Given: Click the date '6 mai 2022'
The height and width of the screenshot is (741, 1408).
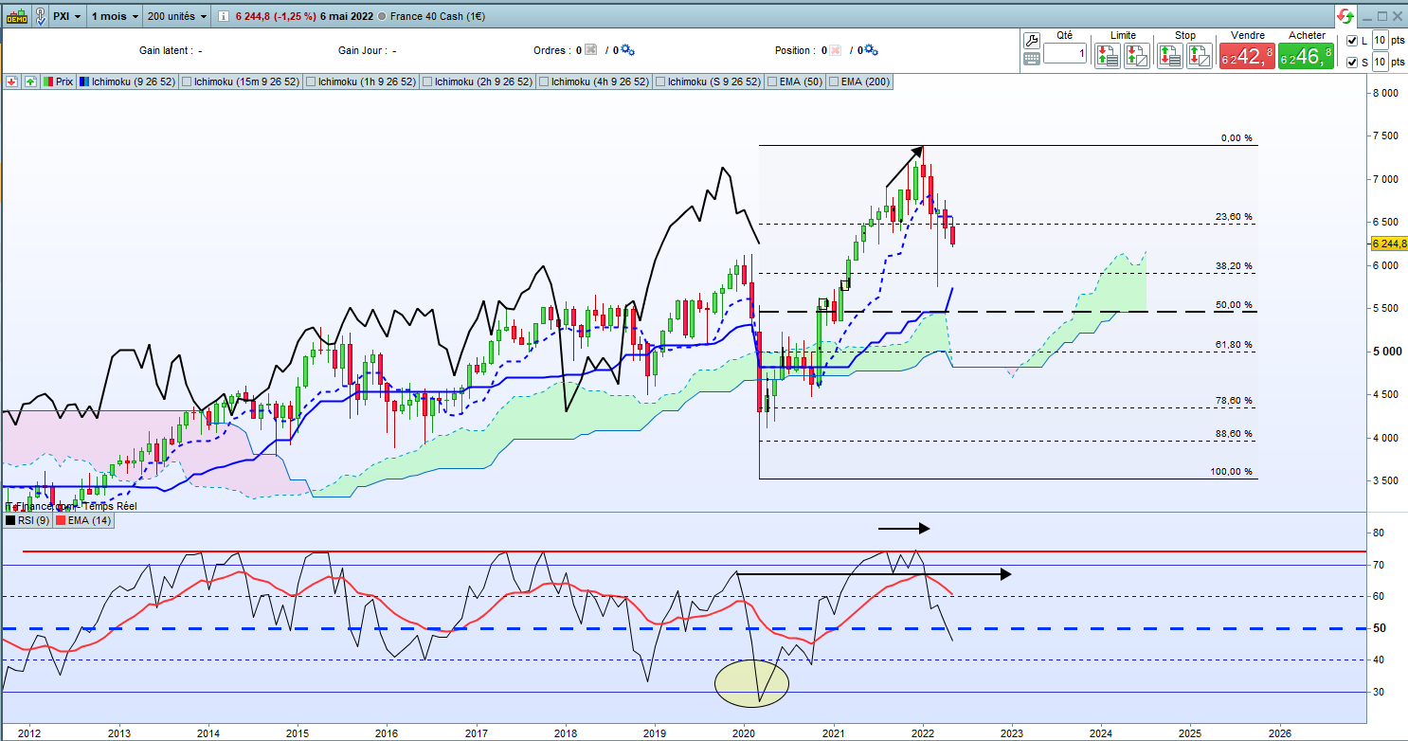Looking at the screenshot, I should tap(346, 17).
